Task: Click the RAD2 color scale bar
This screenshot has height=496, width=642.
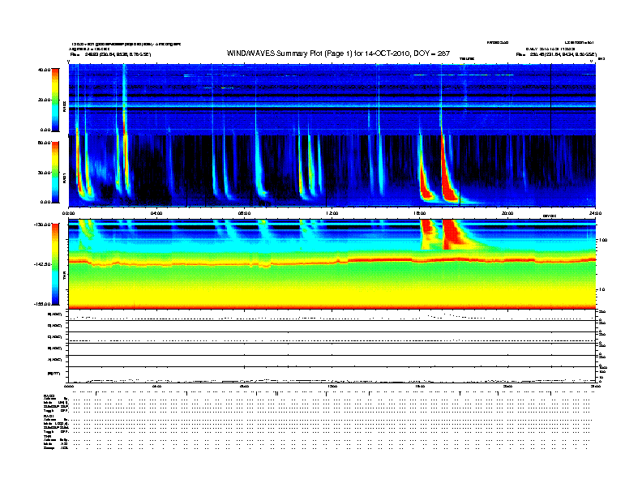Action: pyautogui.click(x=55, y=100)
